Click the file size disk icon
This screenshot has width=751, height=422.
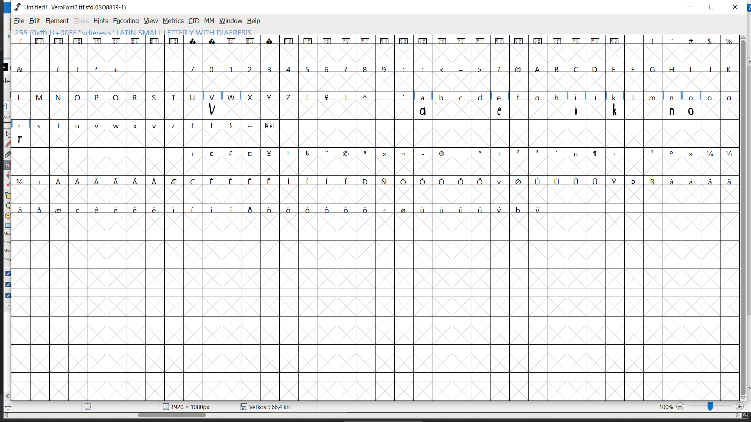pyautogui.click(x=244, y=407)
